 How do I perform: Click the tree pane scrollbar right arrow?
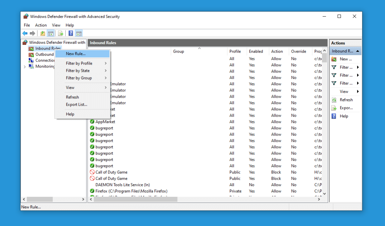[83, 199]
